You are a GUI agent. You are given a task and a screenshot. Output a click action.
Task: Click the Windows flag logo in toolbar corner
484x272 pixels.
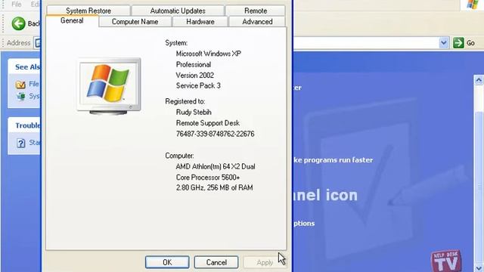click(x=472, y=5)
